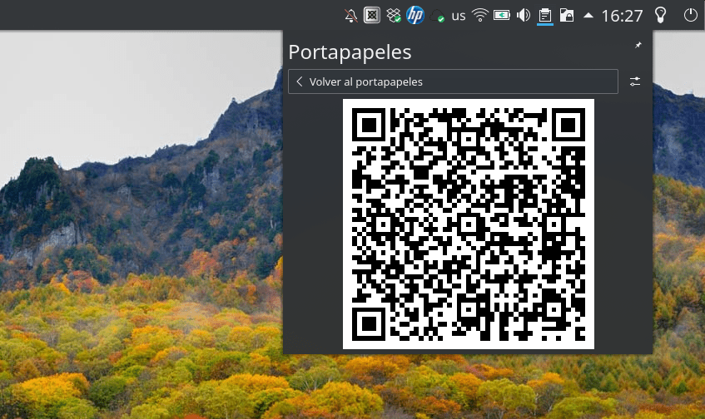The height and width of the screenshot is (419, 705).
Task: Toggle the clipboard tray icon
Action: (545, 16)
